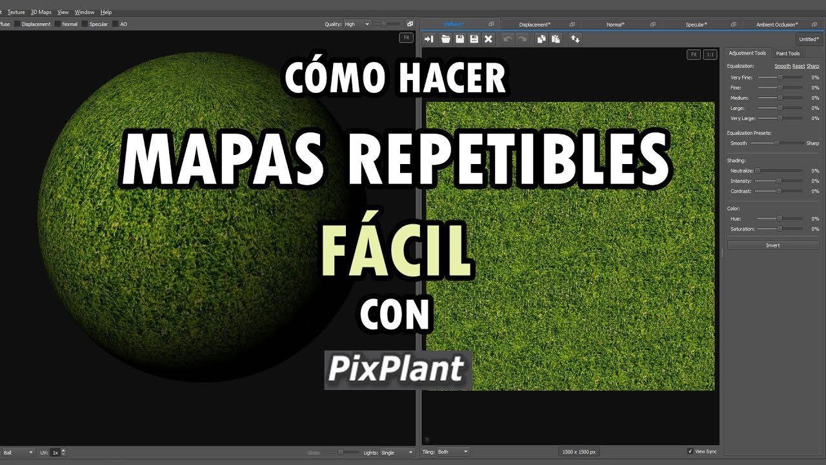Fit the diffuse map view with Fit
The image size is (826, 465).
(x=694, y=55)
